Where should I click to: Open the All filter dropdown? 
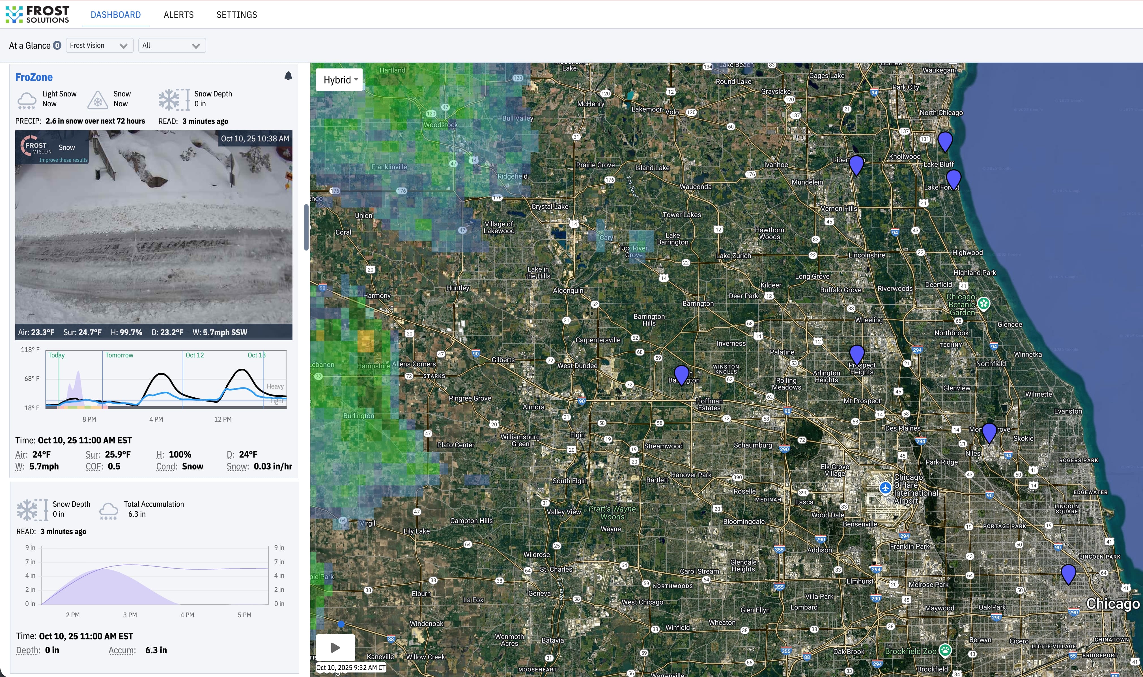(172, 45)
